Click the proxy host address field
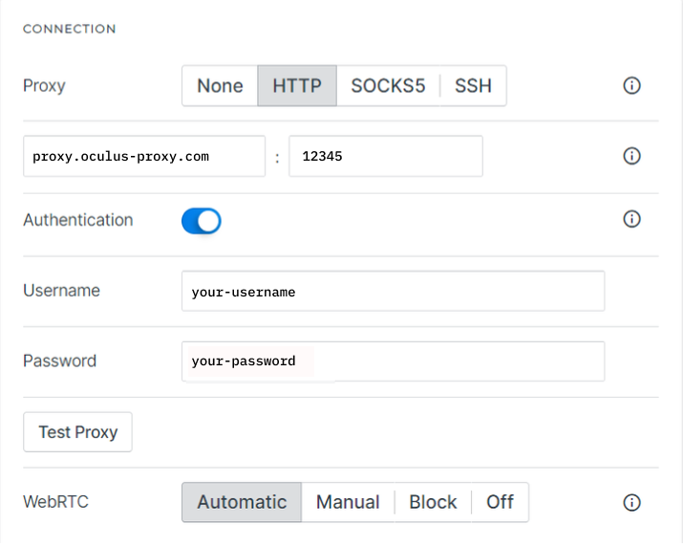The width and height of the screenshot is (683, 547). point(144,156)
